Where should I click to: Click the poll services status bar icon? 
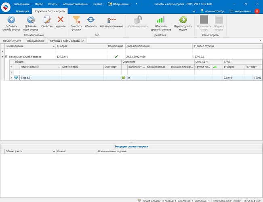[139, 200]
